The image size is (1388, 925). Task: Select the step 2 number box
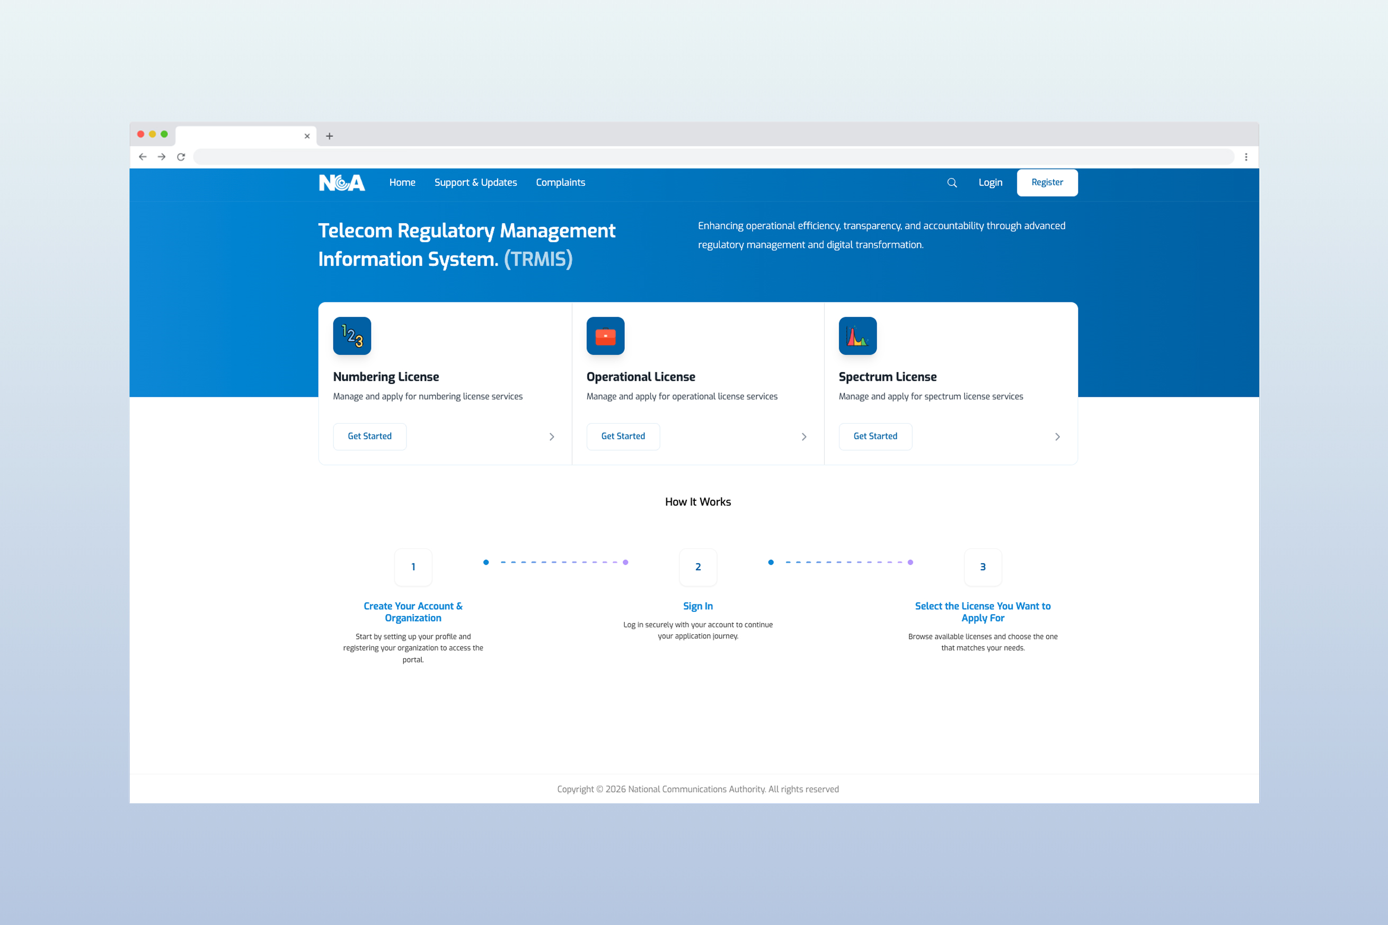point(698,567)
